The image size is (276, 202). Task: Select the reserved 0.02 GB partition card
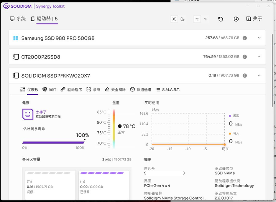103,185
